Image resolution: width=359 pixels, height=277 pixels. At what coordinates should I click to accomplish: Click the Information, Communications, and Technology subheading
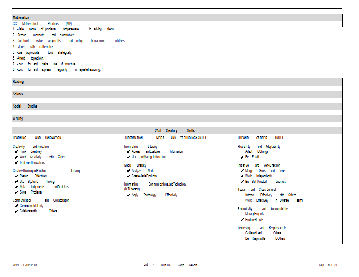tap(155, 186)
